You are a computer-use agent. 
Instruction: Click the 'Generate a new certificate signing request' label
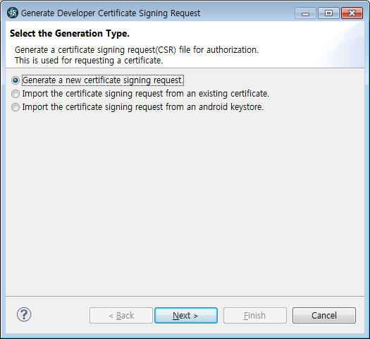click(103, 80)
